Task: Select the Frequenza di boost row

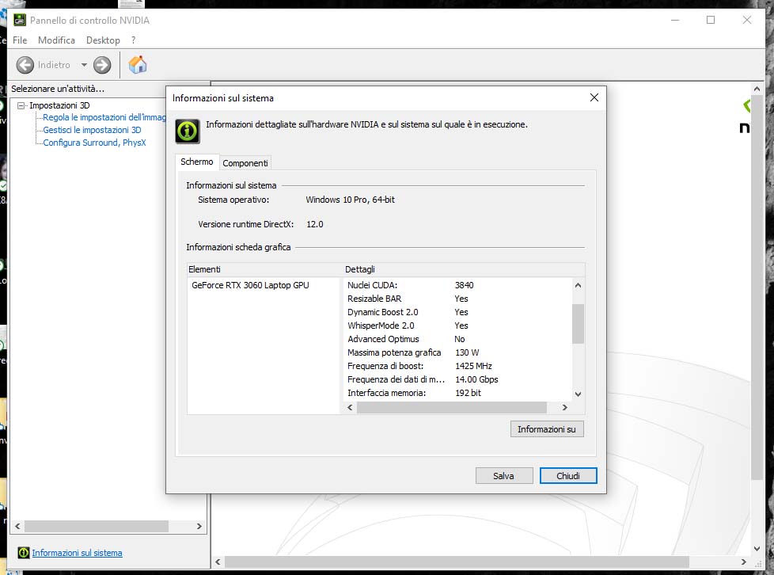Action: coord(457,366)
